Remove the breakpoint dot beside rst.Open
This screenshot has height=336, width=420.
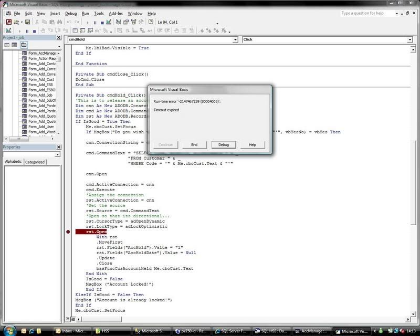tap(68, 232)
